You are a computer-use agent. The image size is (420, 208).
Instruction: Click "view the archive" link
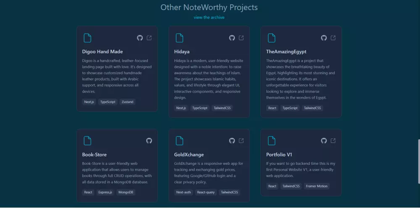pos(209,18)
